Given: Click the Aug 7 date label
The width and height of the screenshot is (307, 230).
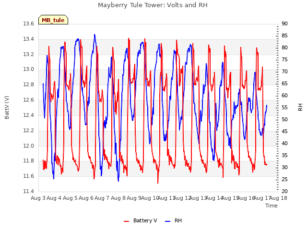Looking at the screenshot, I should tap(102, 198).
